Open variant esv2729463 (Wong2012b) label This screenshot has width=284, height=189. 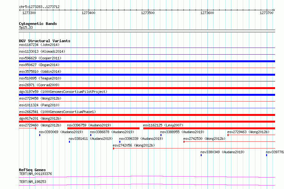click(x=248, y=132)
